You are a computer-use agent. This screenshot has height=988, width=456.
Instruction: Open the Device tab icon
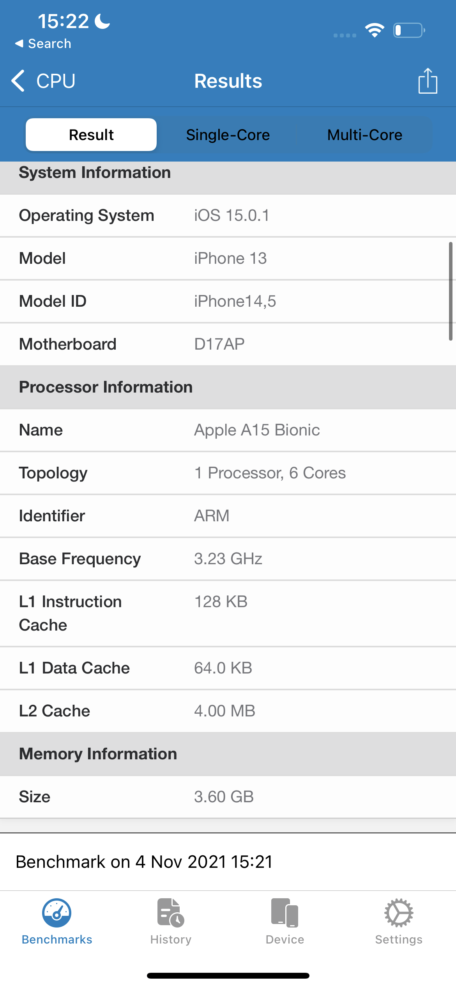(x=285, y=913)
